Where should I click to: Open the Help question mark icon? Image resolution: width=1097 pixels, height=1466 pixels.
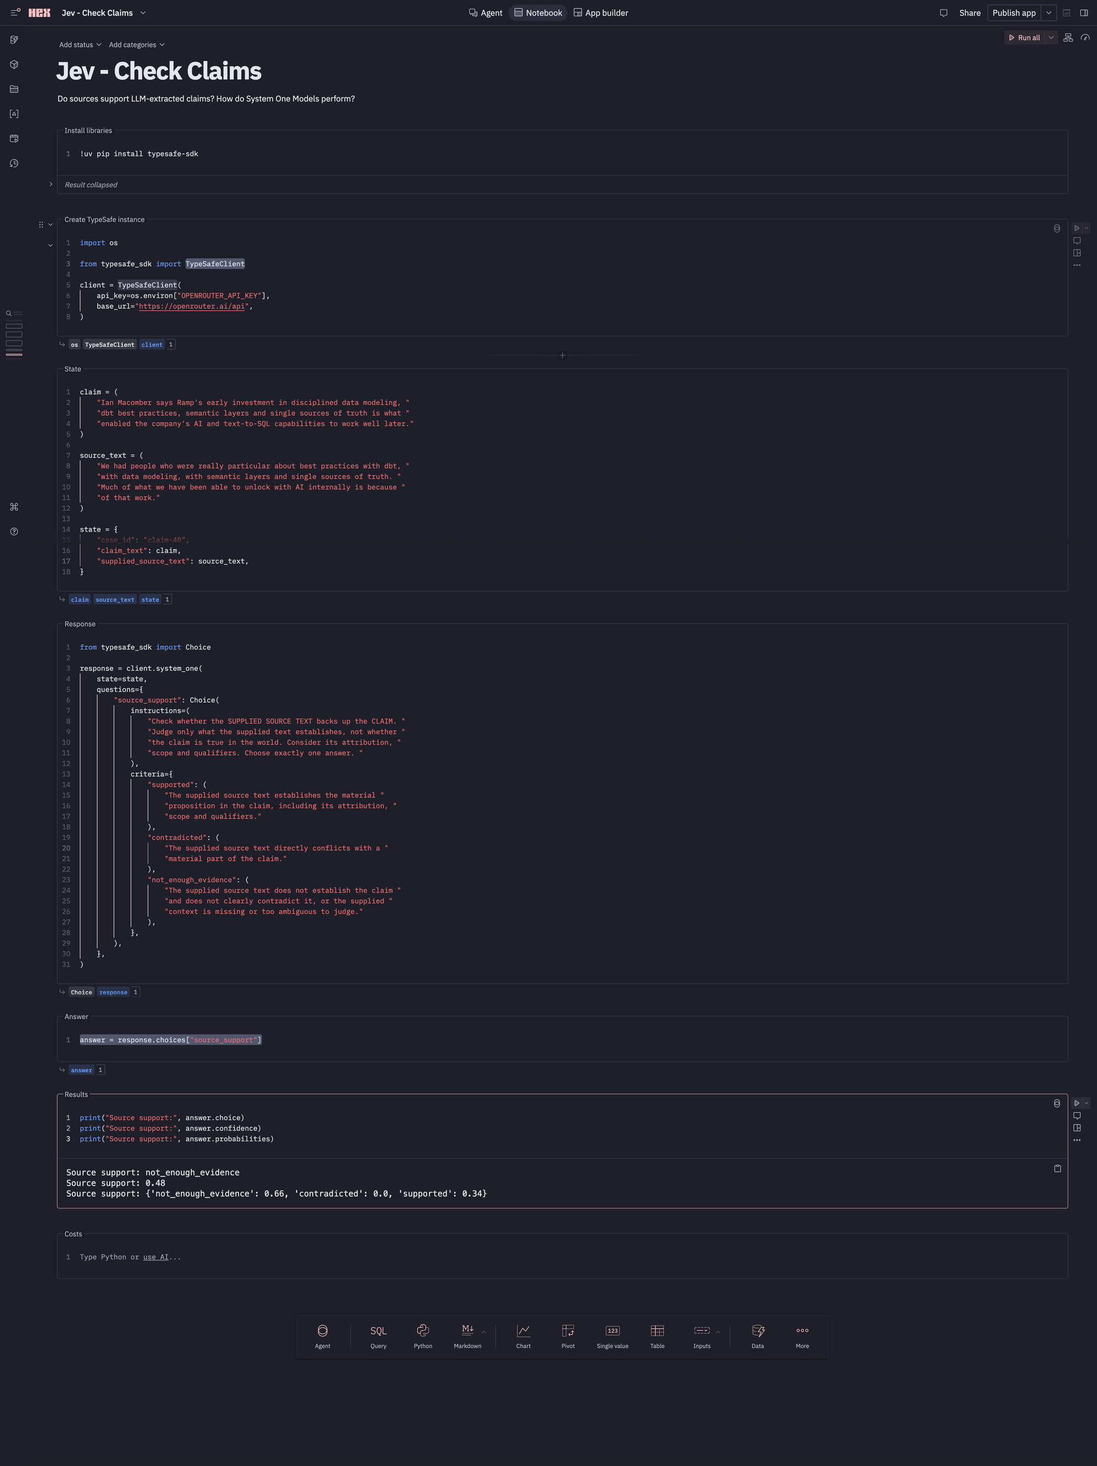(x=14, y=532)
